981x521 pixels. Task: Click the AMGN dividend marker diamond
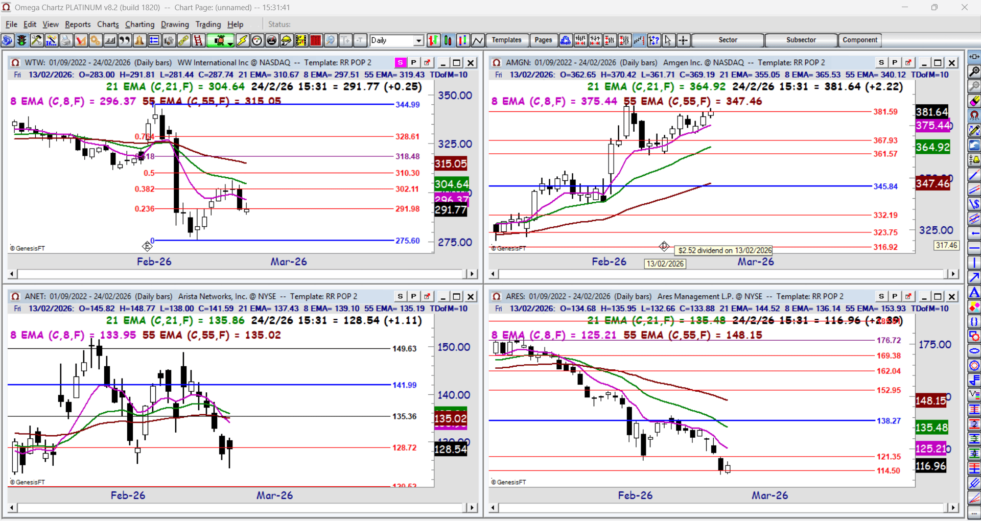point(664,247)
